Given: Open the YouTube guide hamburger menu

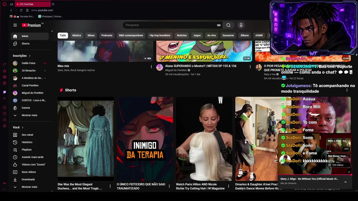Looking at the screenshot, I should (x=15, y=25).
